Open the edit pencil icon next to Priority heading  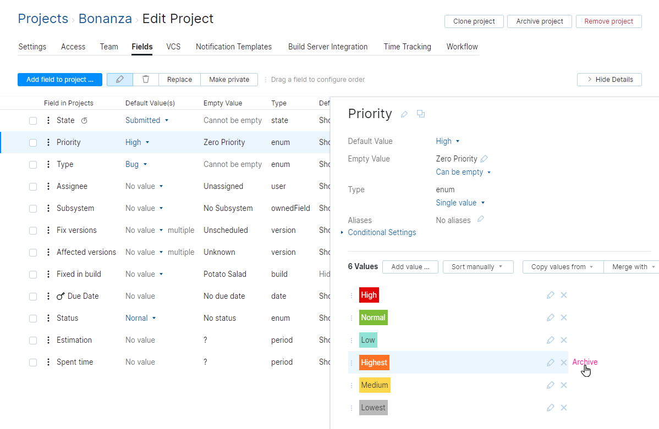pos(404,114)
